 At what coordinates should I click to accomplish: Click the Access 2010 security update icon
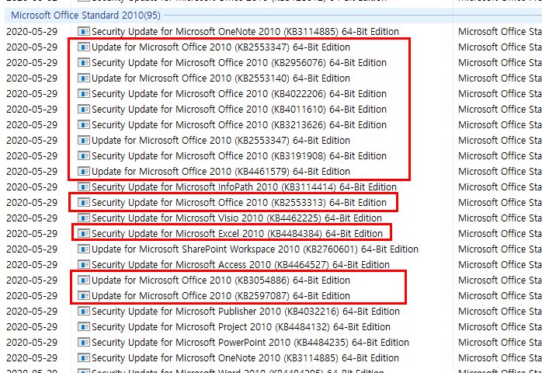[84, 265]
